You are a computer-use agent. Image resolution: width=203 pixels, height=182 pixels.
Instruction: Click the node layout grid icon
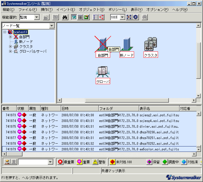tap(129, 17)
